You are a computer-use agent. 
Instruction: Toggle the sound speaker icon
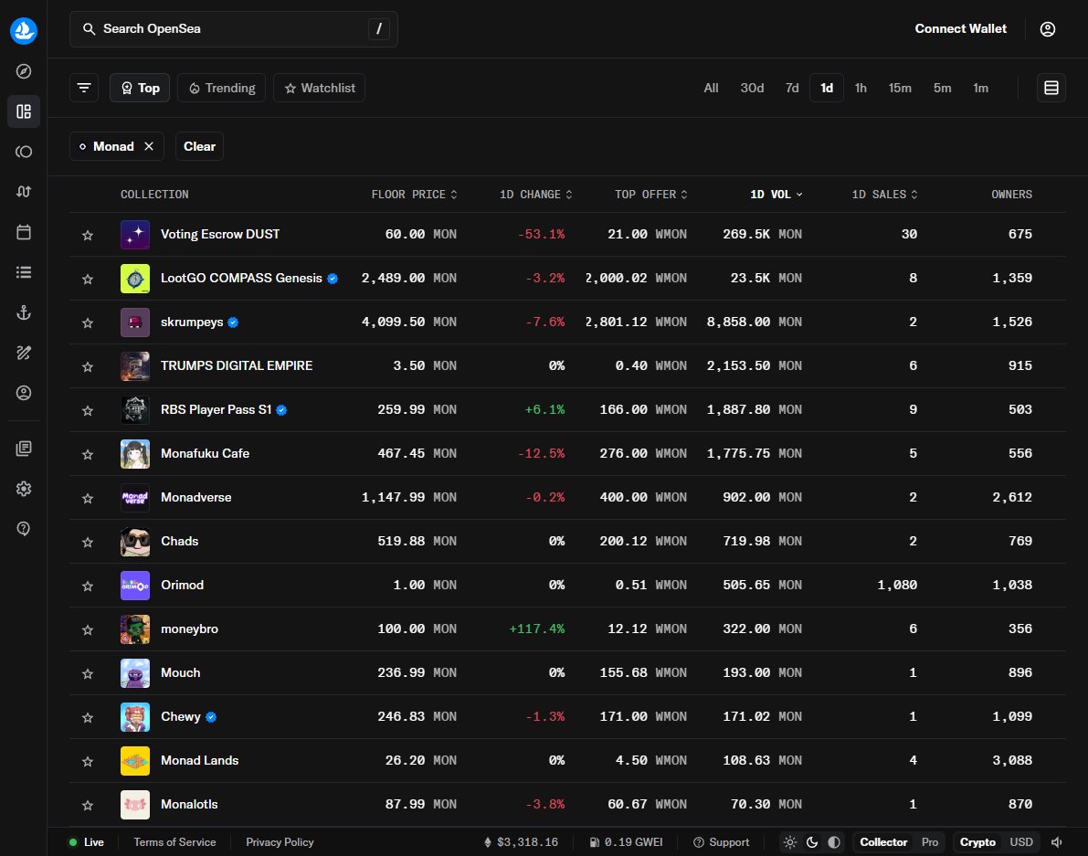tap(1057, 842)
